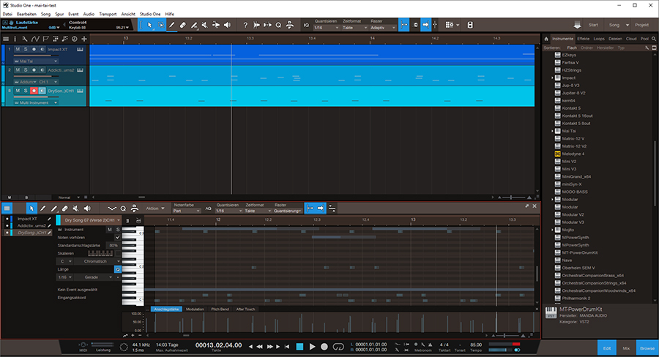The height and width of the screenshot is (357, 659).
Task: Choose the Eraser tool in the main toolbar
Action: click(x=183, y=25)
